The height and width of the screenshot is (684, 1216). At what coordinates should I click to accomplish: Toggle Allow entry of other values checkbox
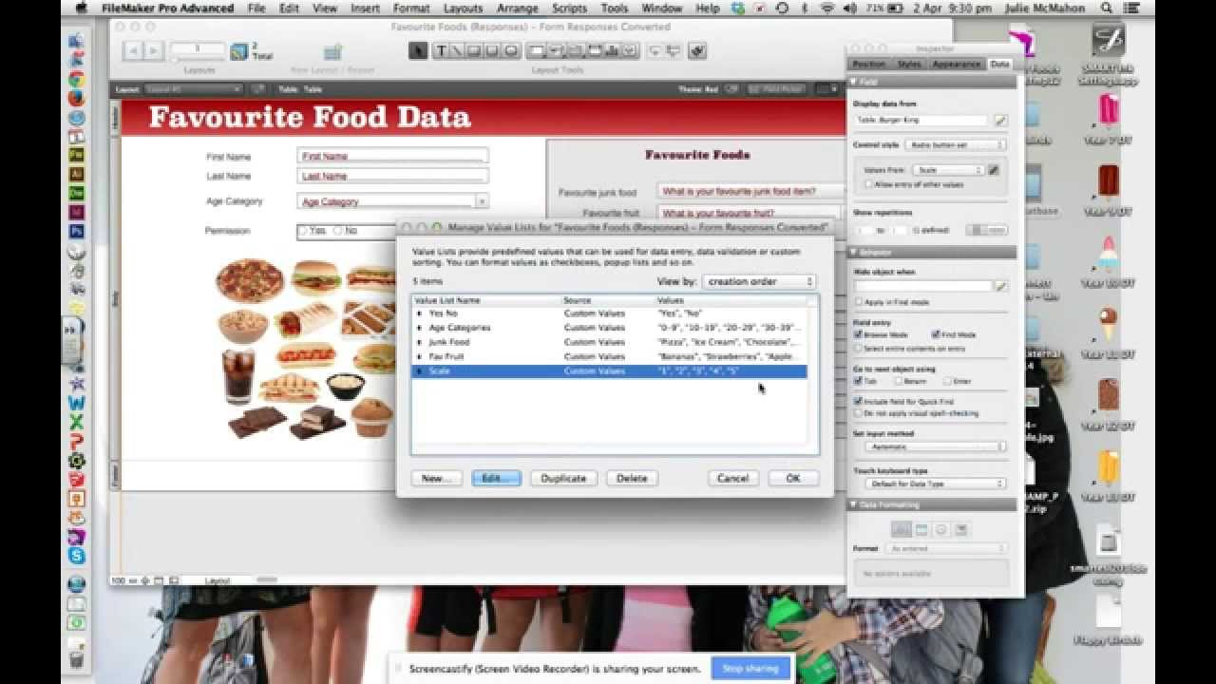click(x=868, y=184)
